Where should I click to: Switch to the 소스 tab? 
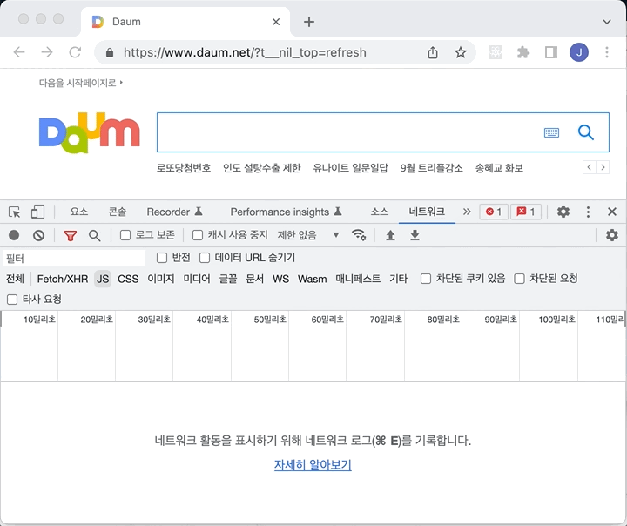379,212
